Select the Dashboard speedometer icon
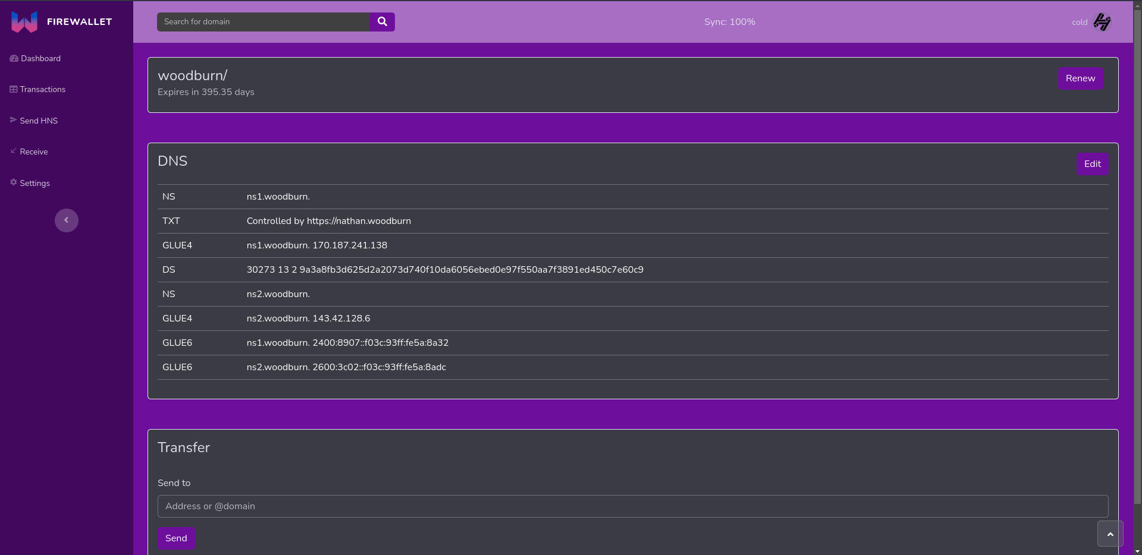Screen dimensions: 1142x555 click(13, 58)
